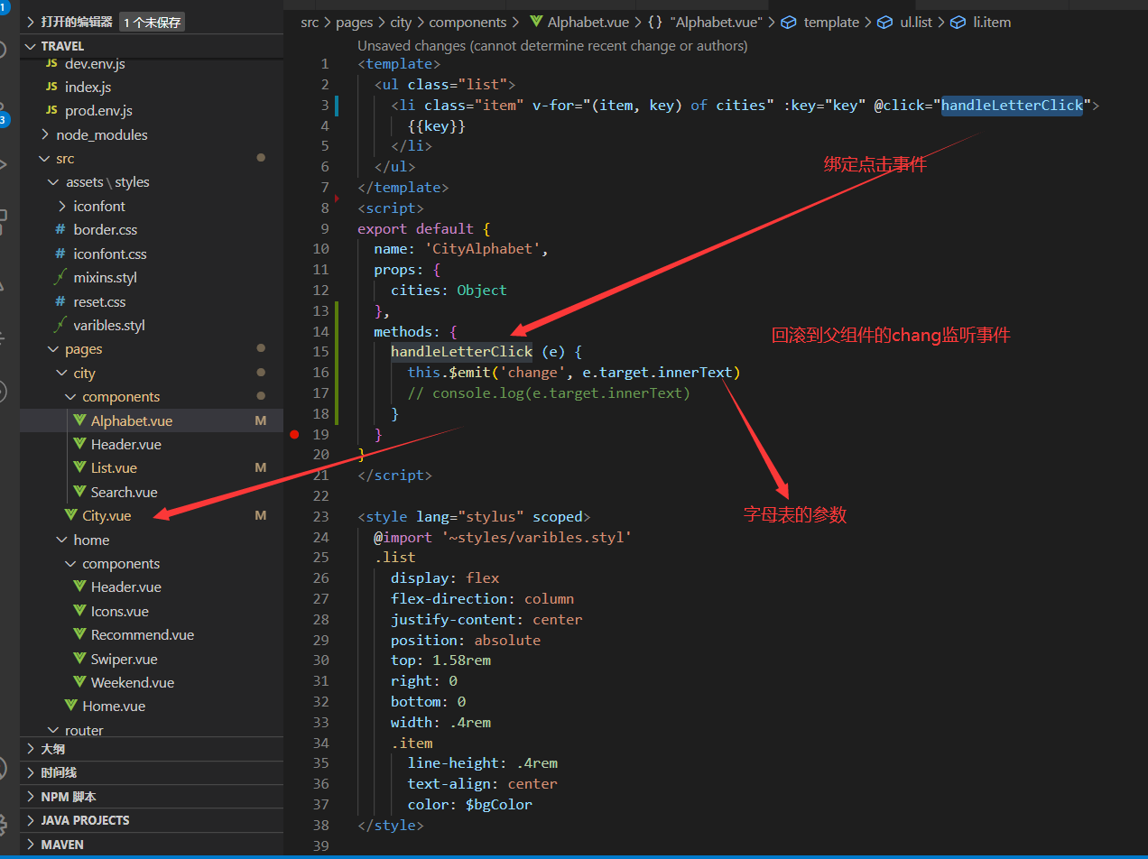Image resolution: width=1148 pixels, height=859 pixels.
Task: Click the li.item breadcrumb
Action: pos(981,23)
